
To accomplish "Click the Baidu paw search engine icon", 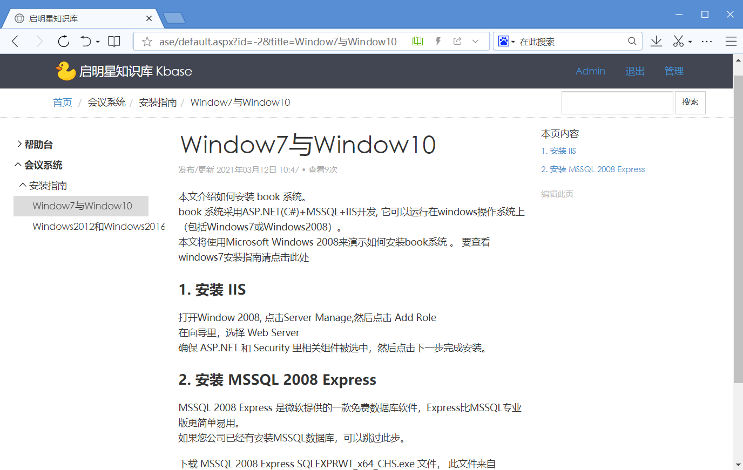I will click(503, 41).
